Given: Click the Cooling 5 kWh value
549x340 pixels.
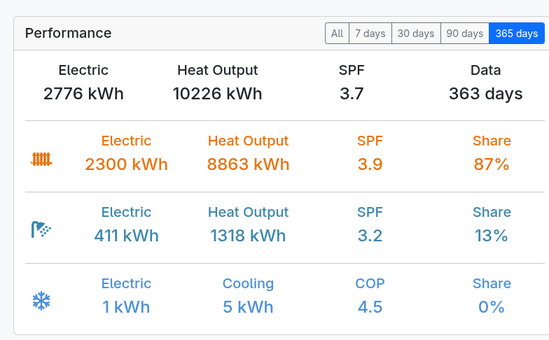Looking at the screenshot, I should click(x=248, y=307).
